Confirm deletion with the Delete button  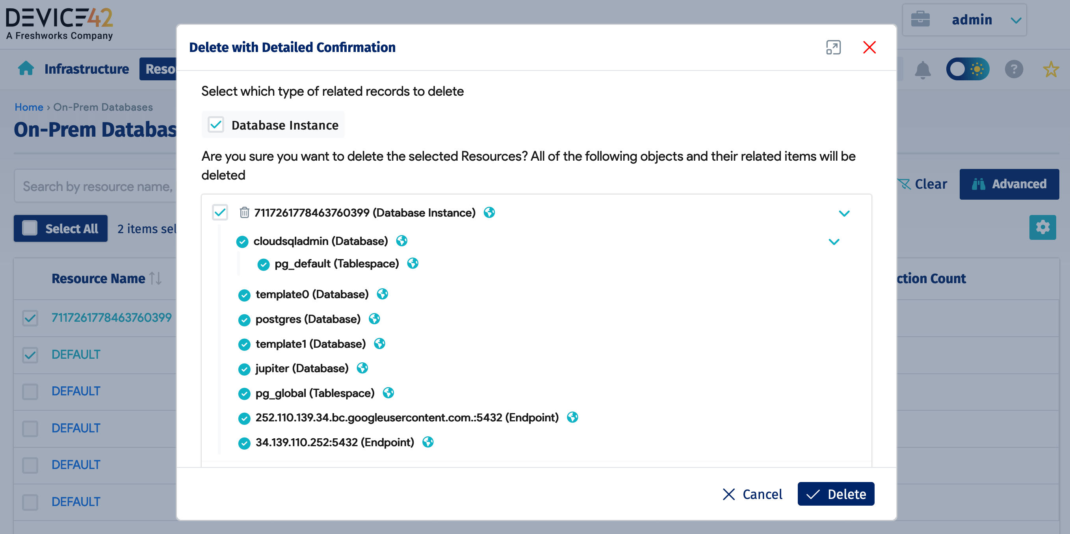[x=836, y=494]
